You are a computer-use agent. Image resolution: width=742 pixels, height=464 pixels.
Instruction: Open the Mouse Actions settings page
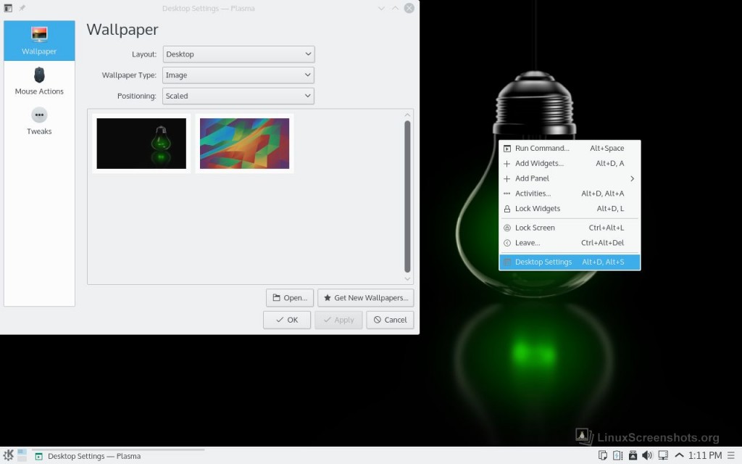pyautogui.click(x=39, y=80)
